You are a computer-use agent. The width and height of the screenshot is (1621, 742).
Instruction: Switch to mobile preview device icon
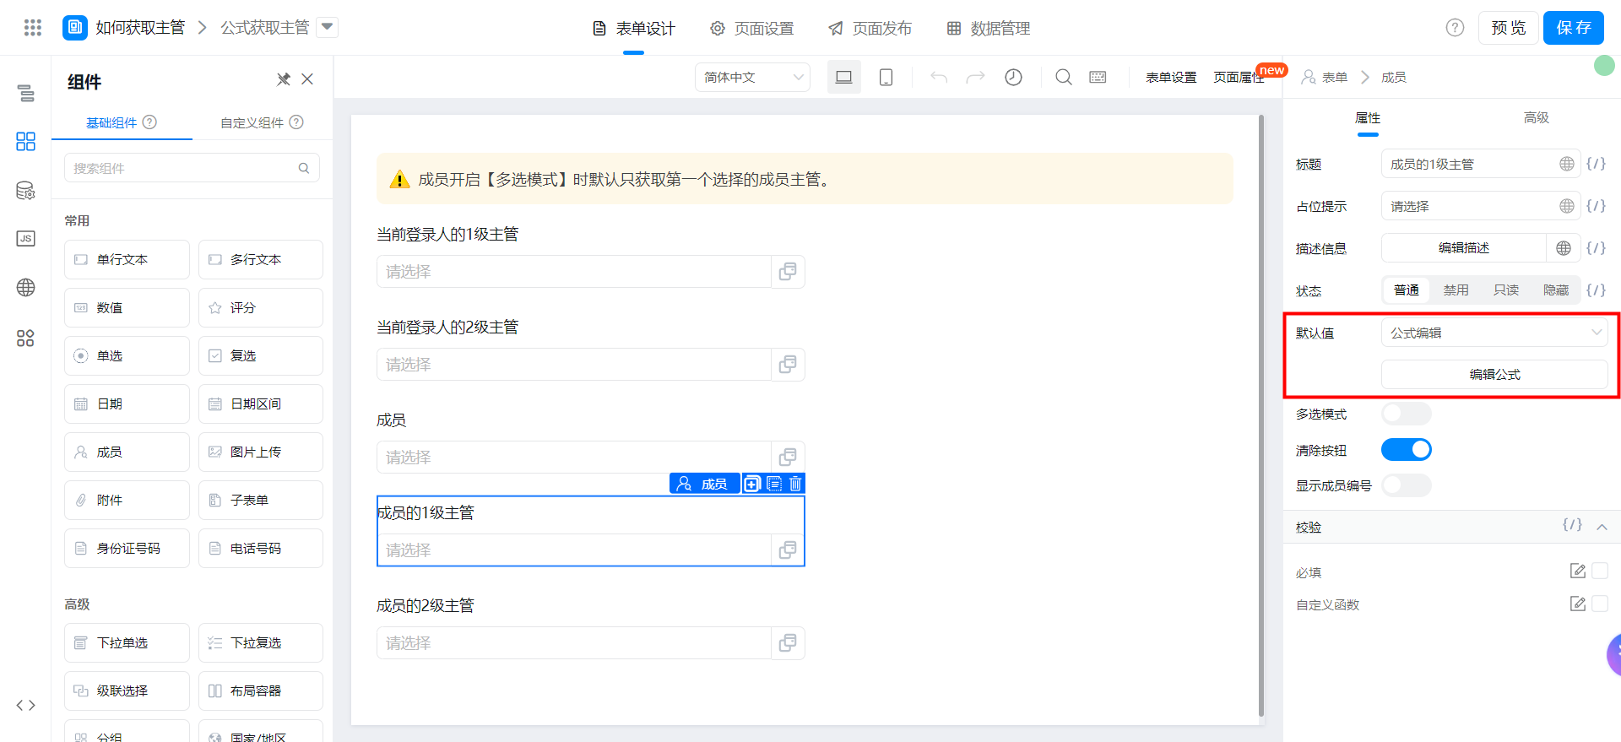point(886,77)
